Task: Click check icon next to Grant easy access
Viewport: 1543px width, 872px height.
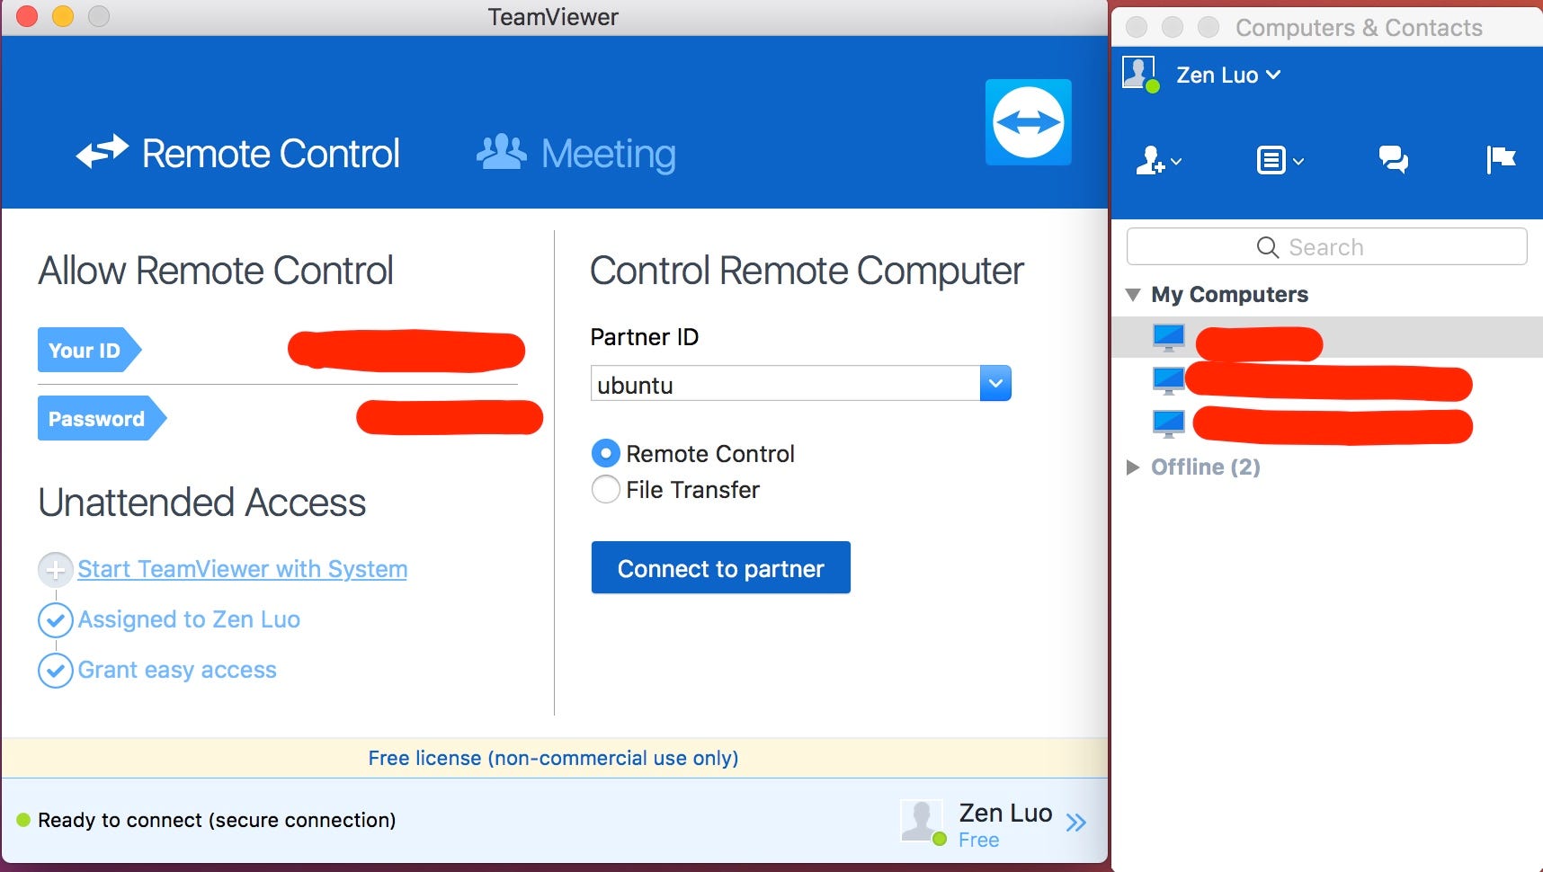Action: (x=55, y=670)
